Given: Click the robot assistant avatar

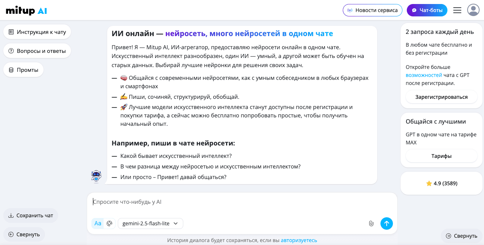Looking at the screenshot, I should 96,176.
